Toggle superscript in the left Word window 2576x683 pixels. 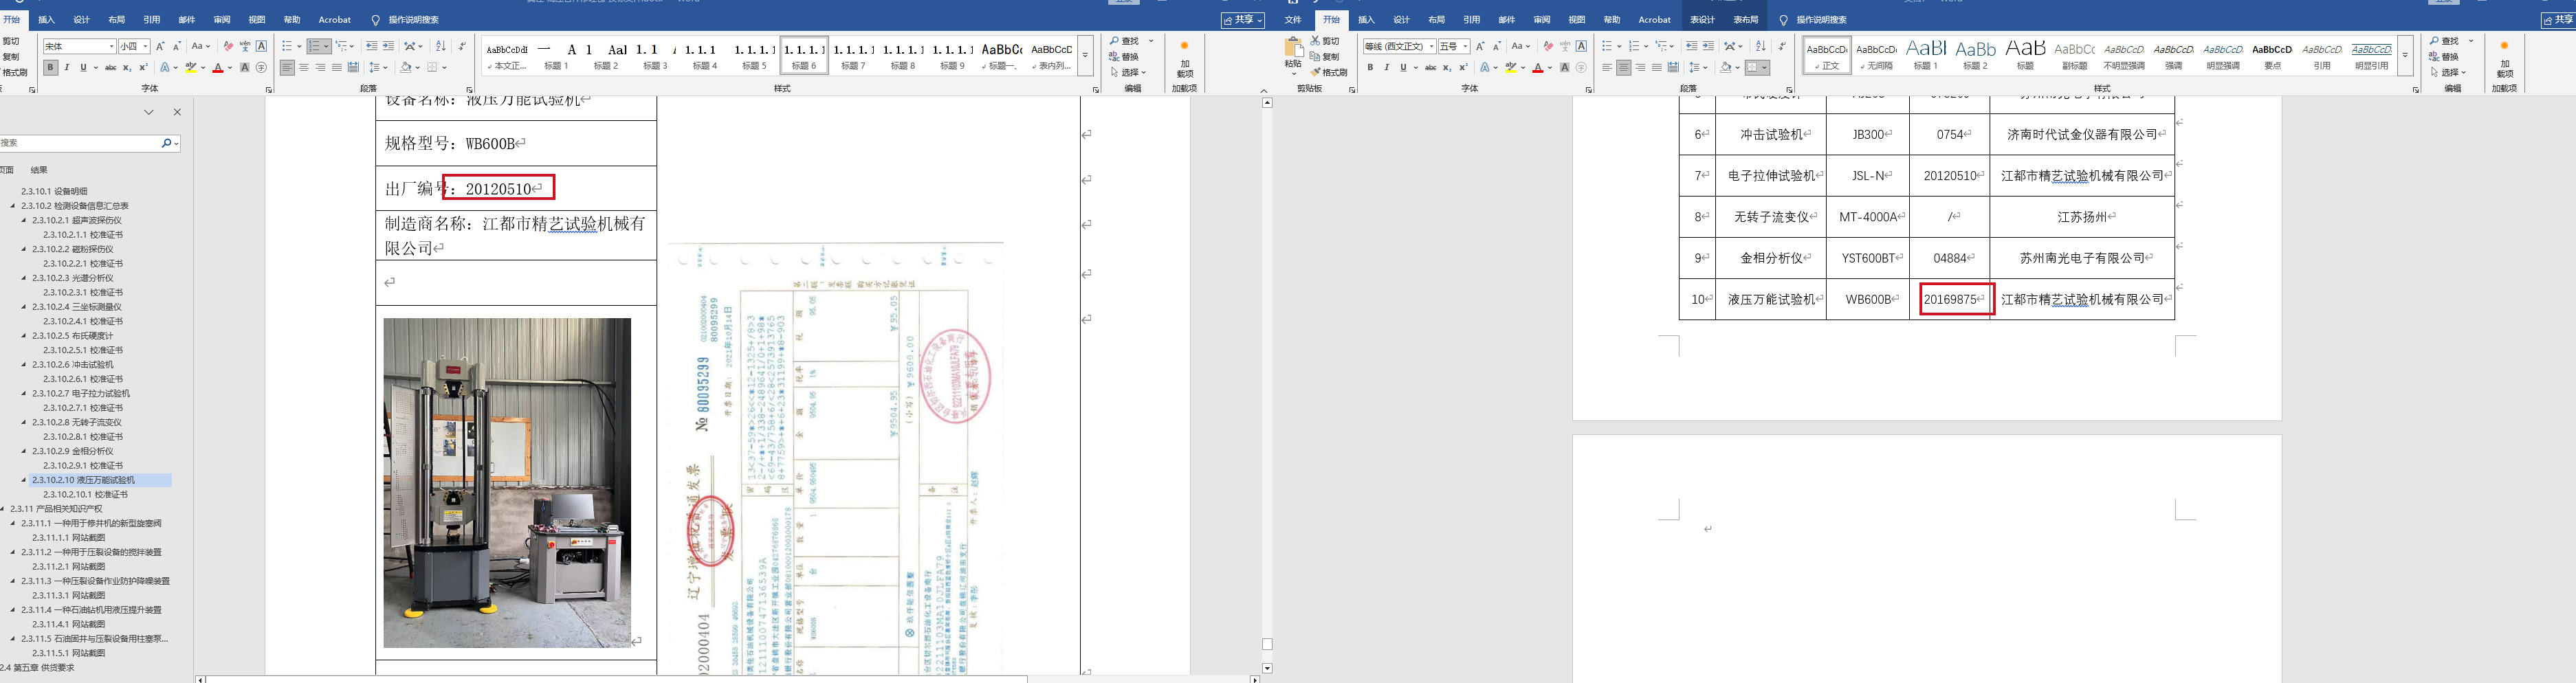pyautogui.click(x=143, y=68)
